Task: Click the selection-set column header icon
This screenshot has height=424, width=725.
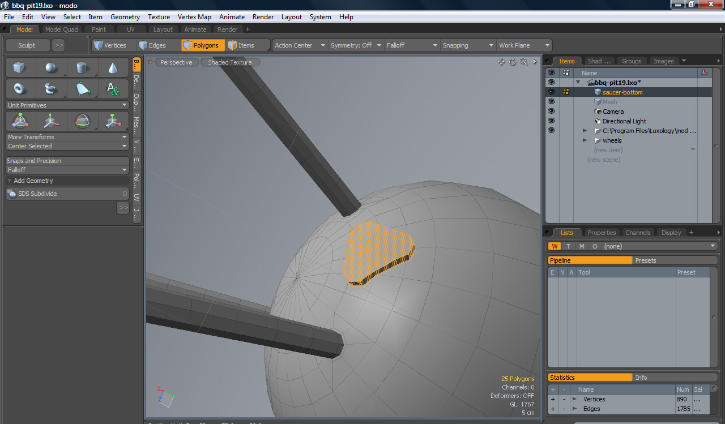Action: pos(566,72)
